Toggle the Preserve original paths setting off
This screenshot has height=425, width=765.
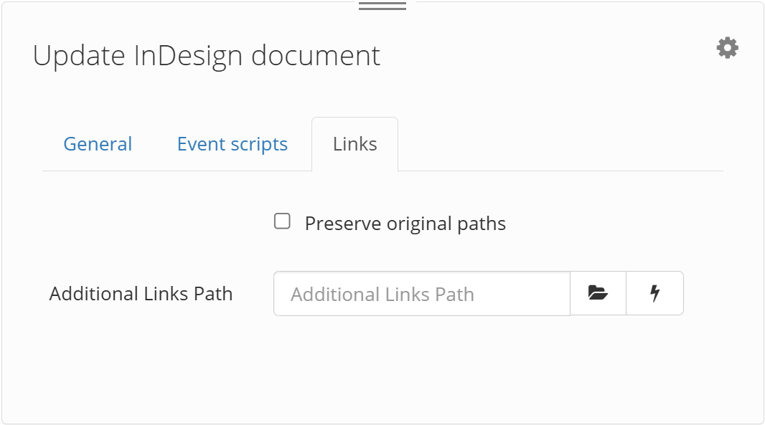[282, 222]
